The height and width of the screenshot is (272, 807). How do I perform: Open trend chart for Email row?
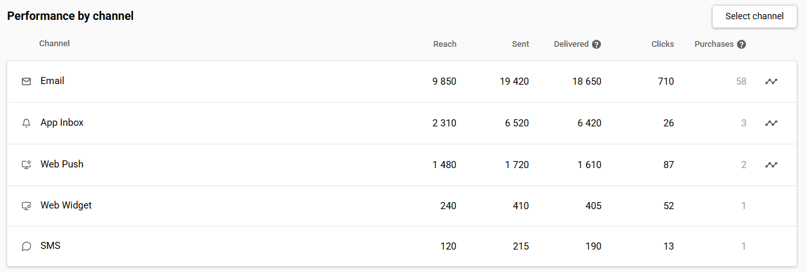[x=771, y=81]
